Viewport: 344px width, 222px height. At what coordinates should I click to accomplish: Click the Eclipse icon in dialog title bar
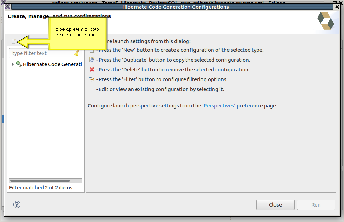click(x=8, y=7)
